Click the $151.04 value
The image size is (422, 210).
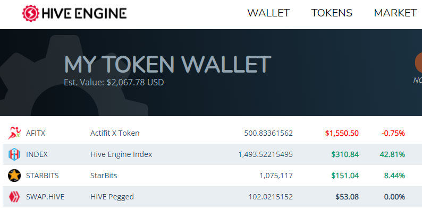(x=345, y=176)
